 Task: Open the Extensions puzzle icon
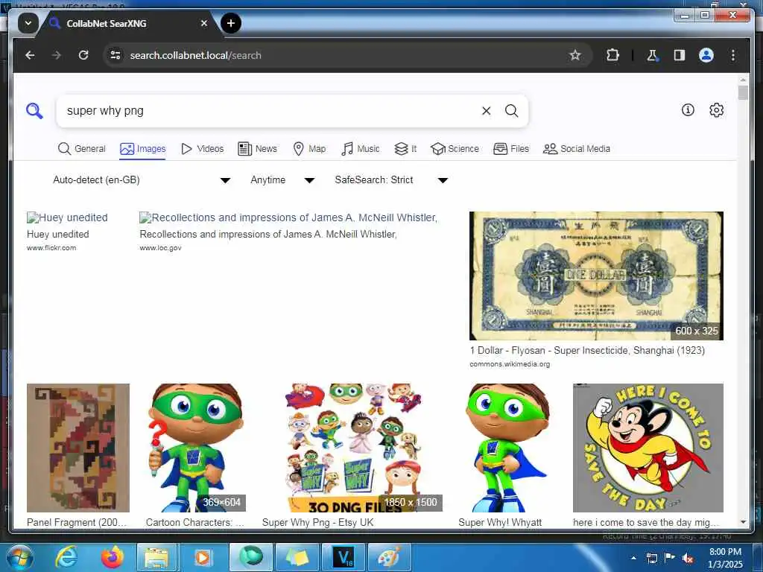point(612,55)
